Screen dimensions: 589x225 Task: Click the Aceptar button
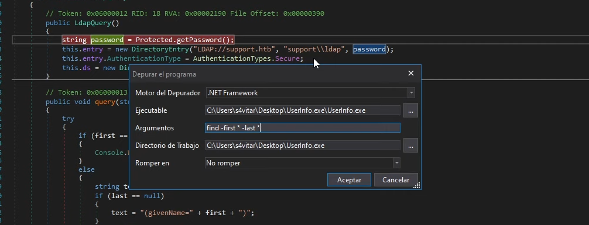click(349, 179)
